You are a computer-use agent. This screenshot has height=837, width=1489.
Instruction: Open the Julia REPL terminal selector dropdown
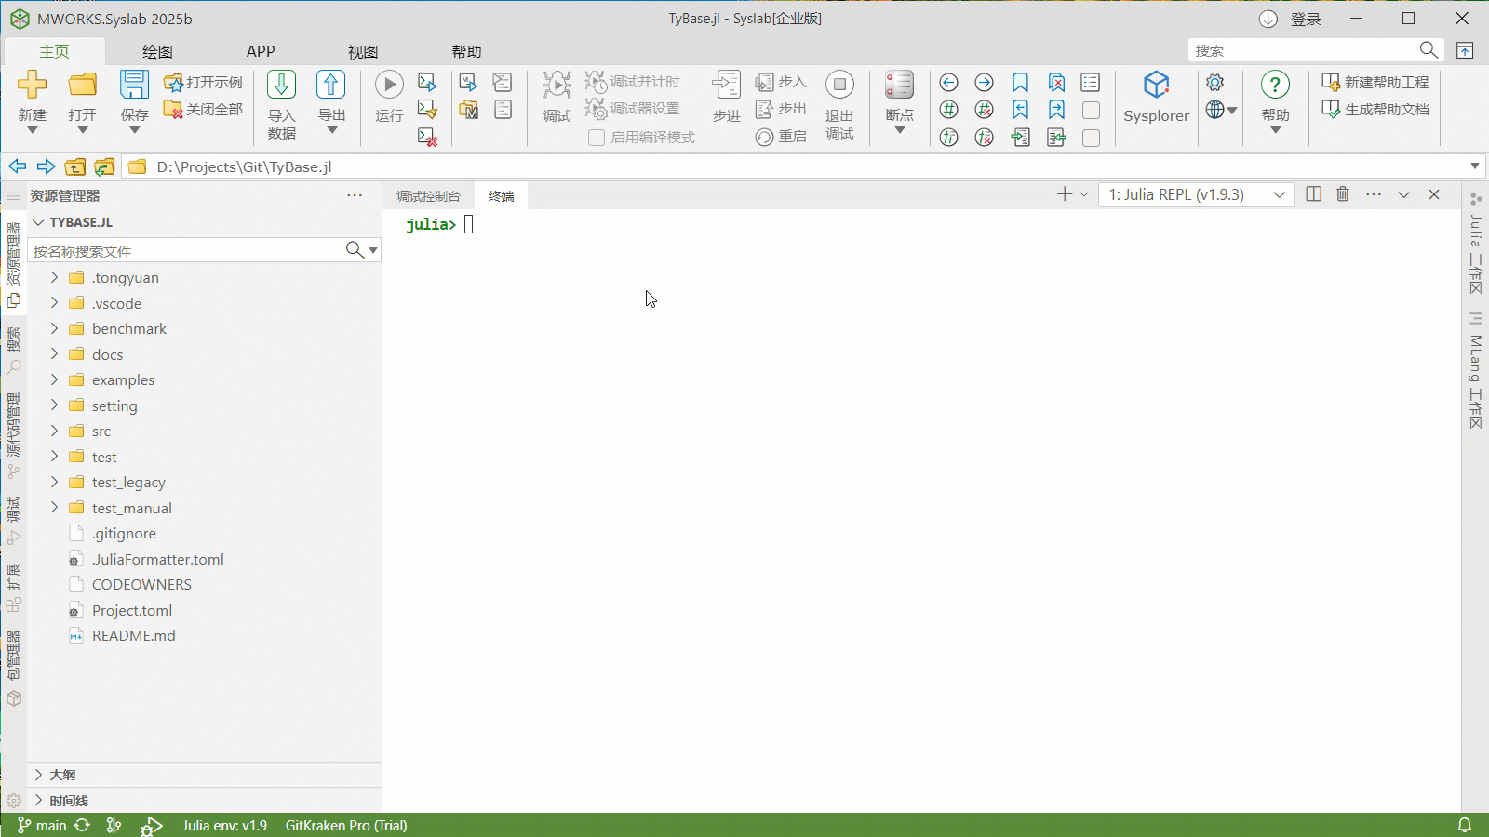[1197, 194]
